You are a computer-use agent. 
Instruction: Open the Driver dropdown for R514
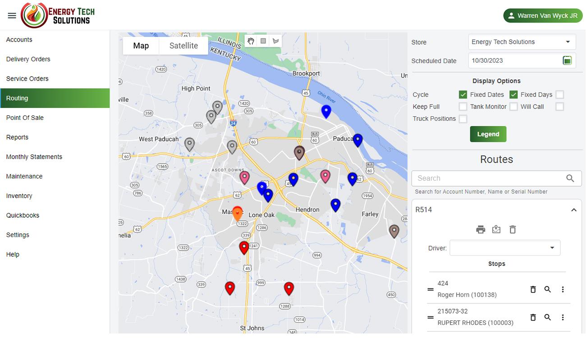tap(505, 248)
